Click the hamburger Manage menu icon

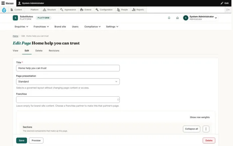click(x=3, y=3)
